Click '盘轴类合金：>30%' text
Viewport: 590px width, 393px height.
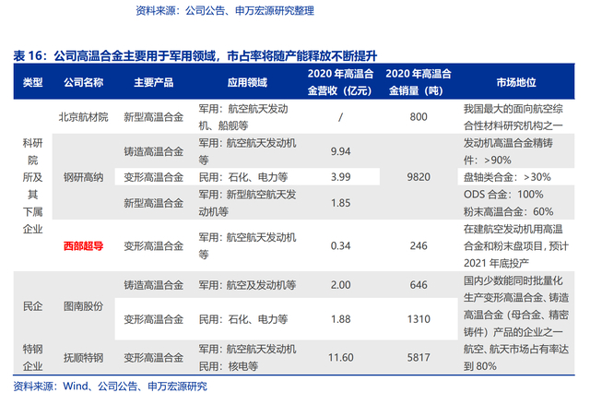click(507, 177)
